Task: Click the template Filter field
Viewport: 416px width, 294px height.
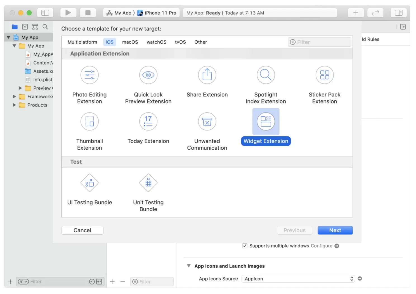Action: coord(320,42)
